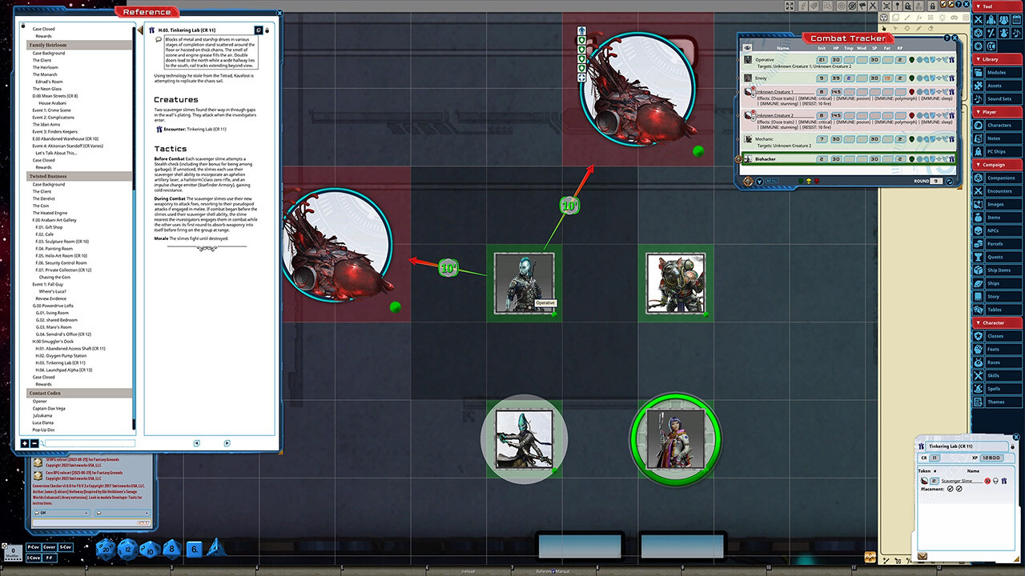Click next actor button in Combat Tracker
Viewport: 1025px width, 576px height.
(x=950, y=182)
